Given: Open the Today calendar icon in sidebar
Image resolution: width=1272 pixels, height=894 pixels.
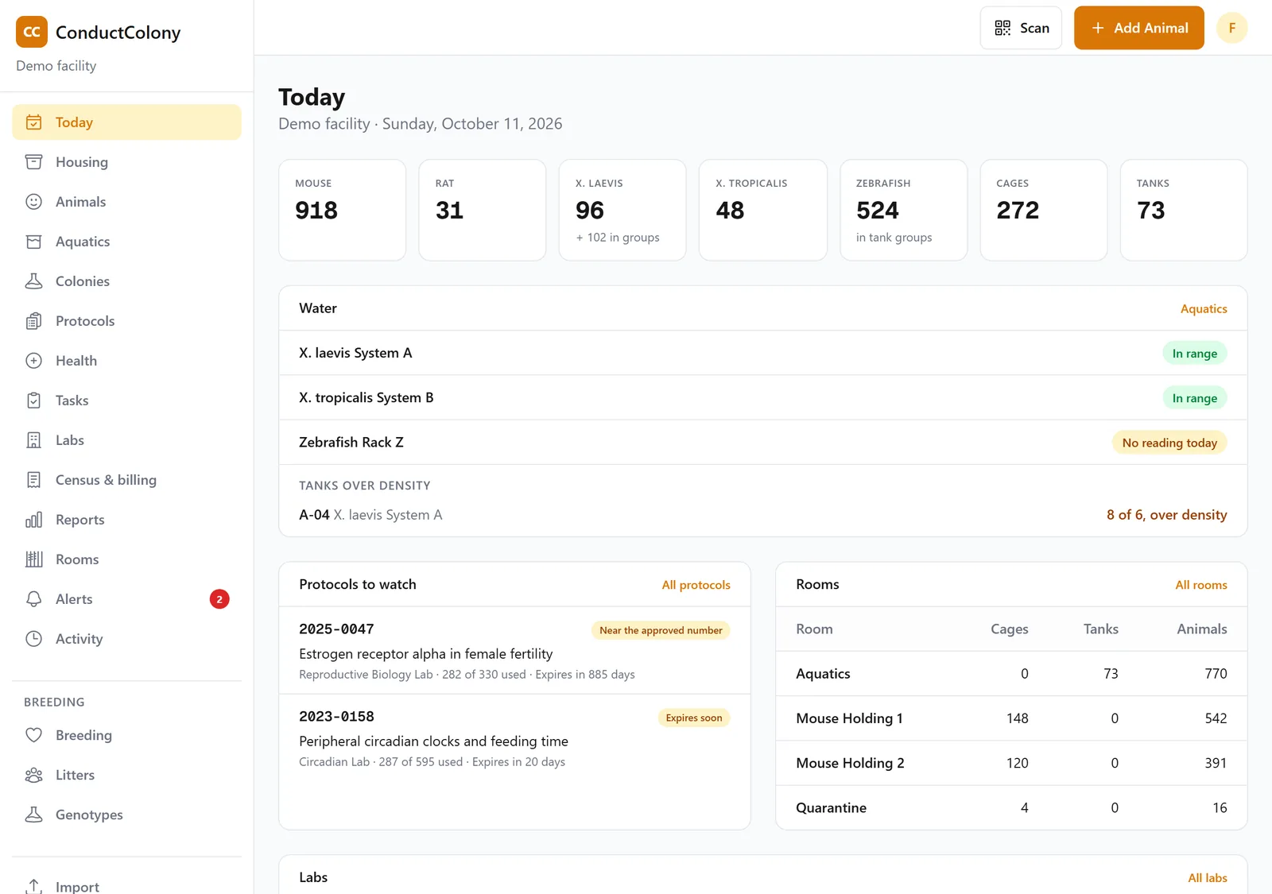Looking at the screenshot, I should tap(33, 122).
